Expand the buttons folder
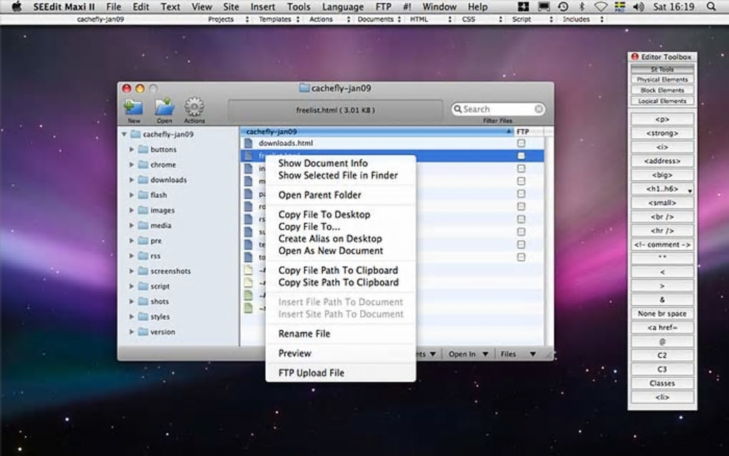The height and width of the screenshot is (456, 729). pyautogui.click(x=132, y=149)
